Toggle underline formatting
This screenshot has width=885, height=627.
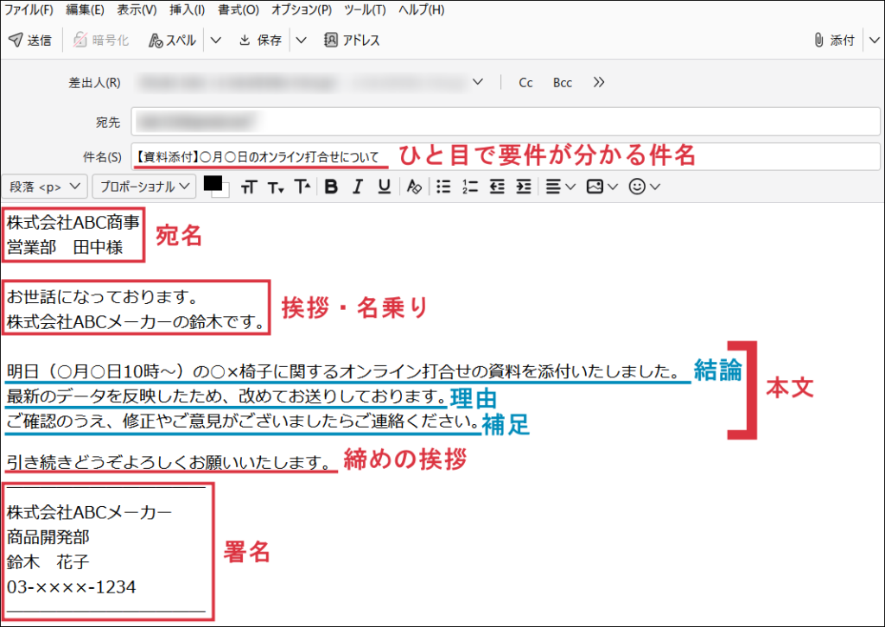[x=385, y=187]
